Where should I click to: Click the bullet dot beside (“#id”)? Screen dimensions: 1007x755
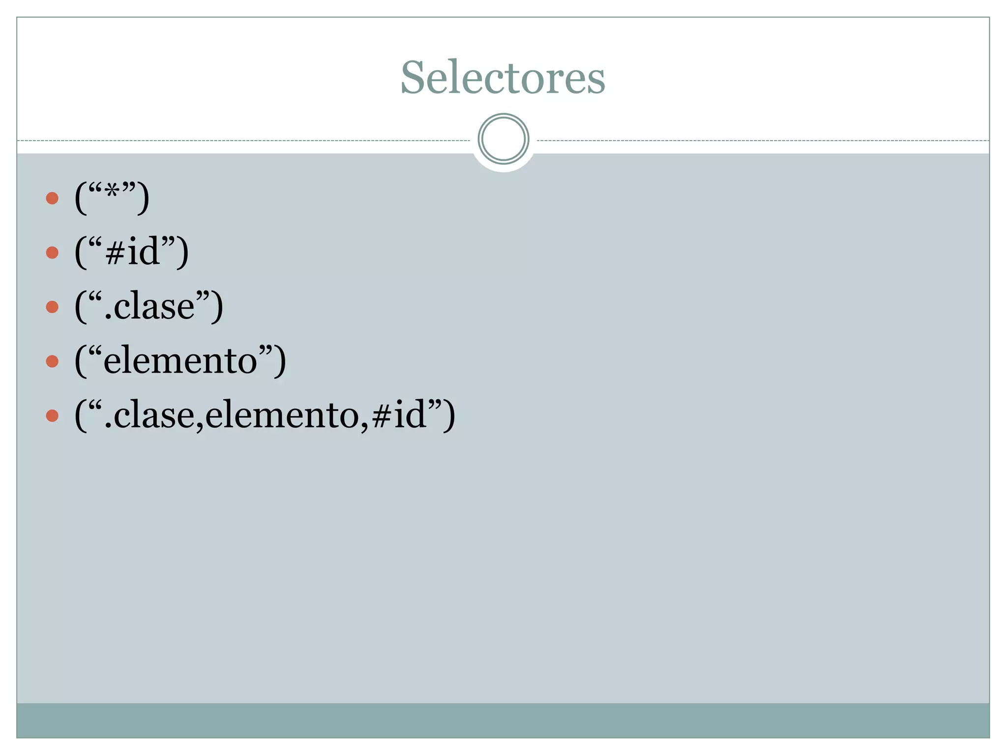[52, 253]
